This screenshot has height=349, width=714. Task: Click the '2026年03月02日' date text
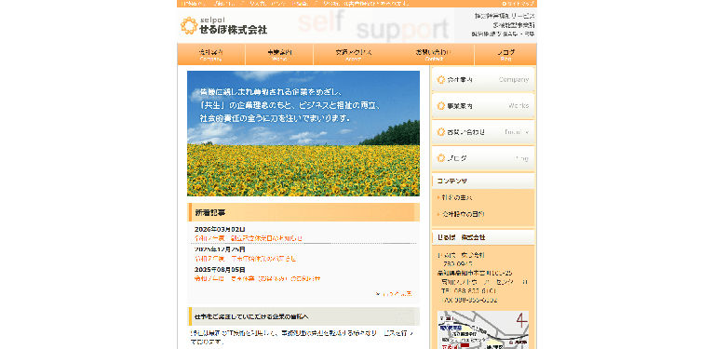tap(220, 229)
